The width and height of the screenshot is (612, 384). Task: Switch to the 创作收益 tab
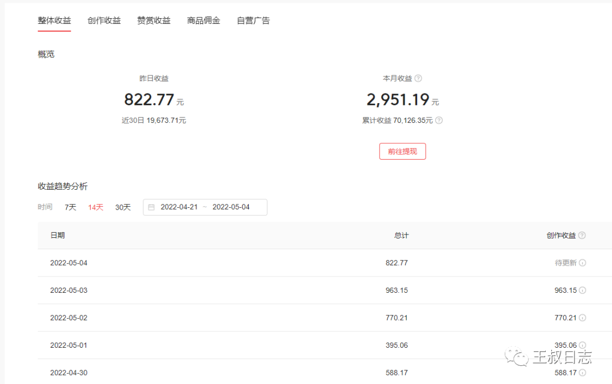tap(104, 21)
